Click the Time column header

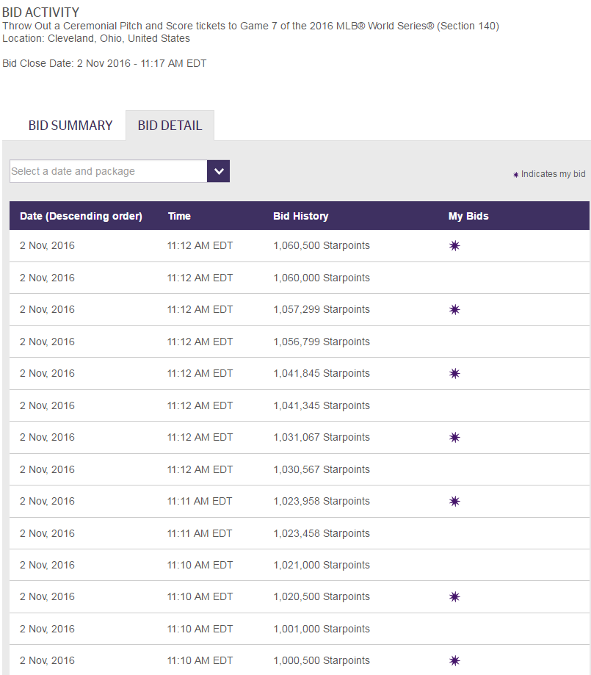179,216
